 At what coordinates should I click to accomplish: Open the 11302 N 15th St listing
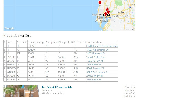[95, 61]
